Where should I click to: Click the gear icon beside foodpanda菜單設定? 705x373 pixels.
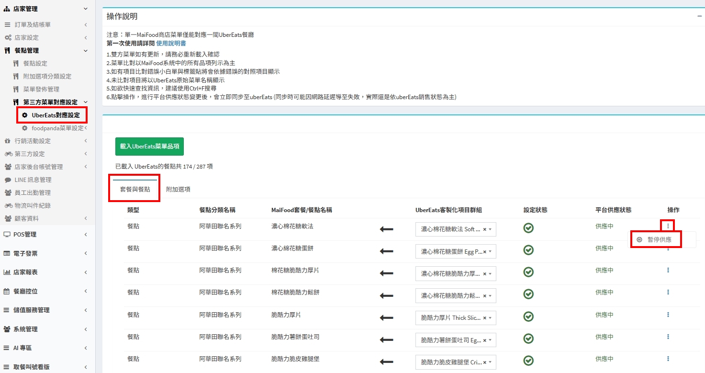[25, 128]
